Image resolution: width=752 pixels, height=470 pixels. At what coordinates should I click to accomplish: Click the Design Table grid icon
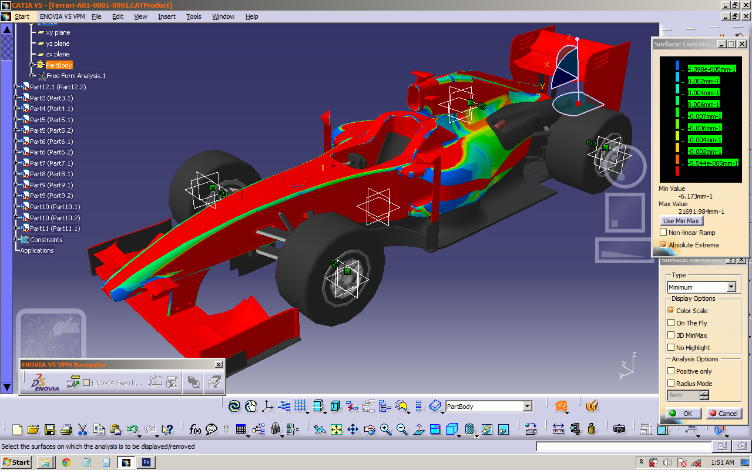241,429
